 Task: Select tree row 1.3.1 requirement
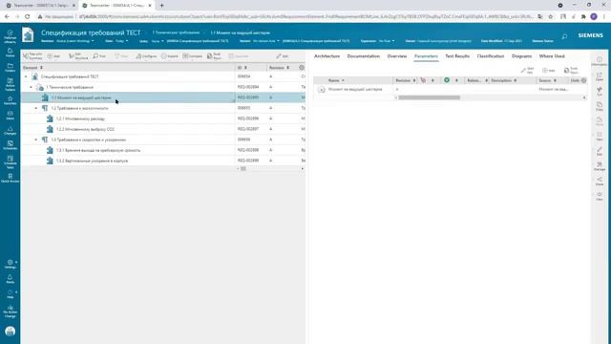163,150
